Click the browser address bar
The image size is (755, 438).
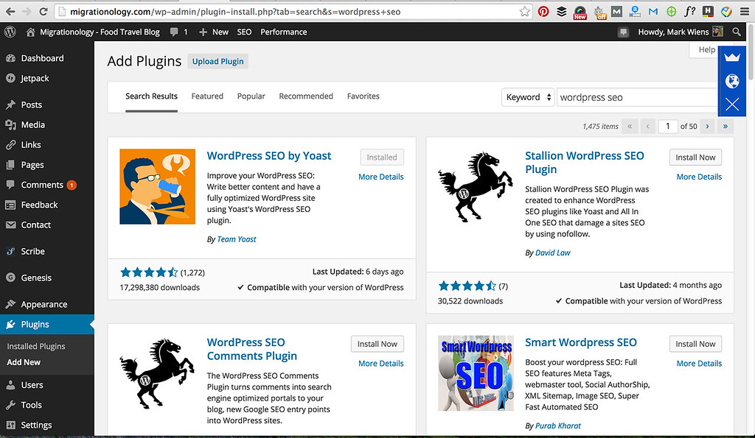click(293, 12)
